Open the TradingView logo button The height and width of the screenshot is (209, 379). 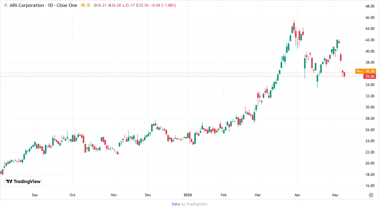(x=23, y=181)
